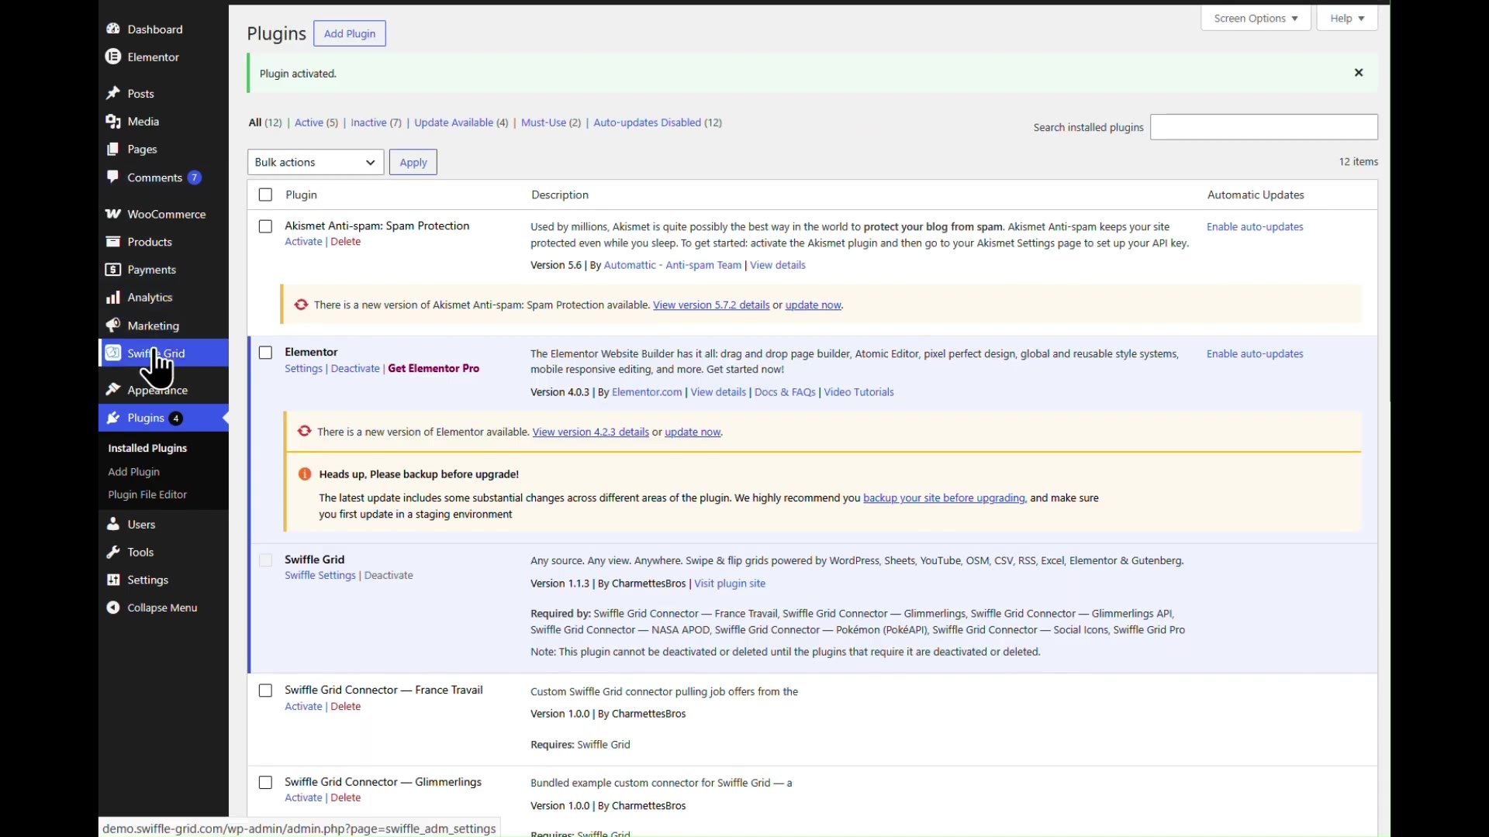Image resolution: width=1489 pixels, height=837 pixels.
Task: Click the Analytics bar chart icon
Action: (x=113, y=298)
